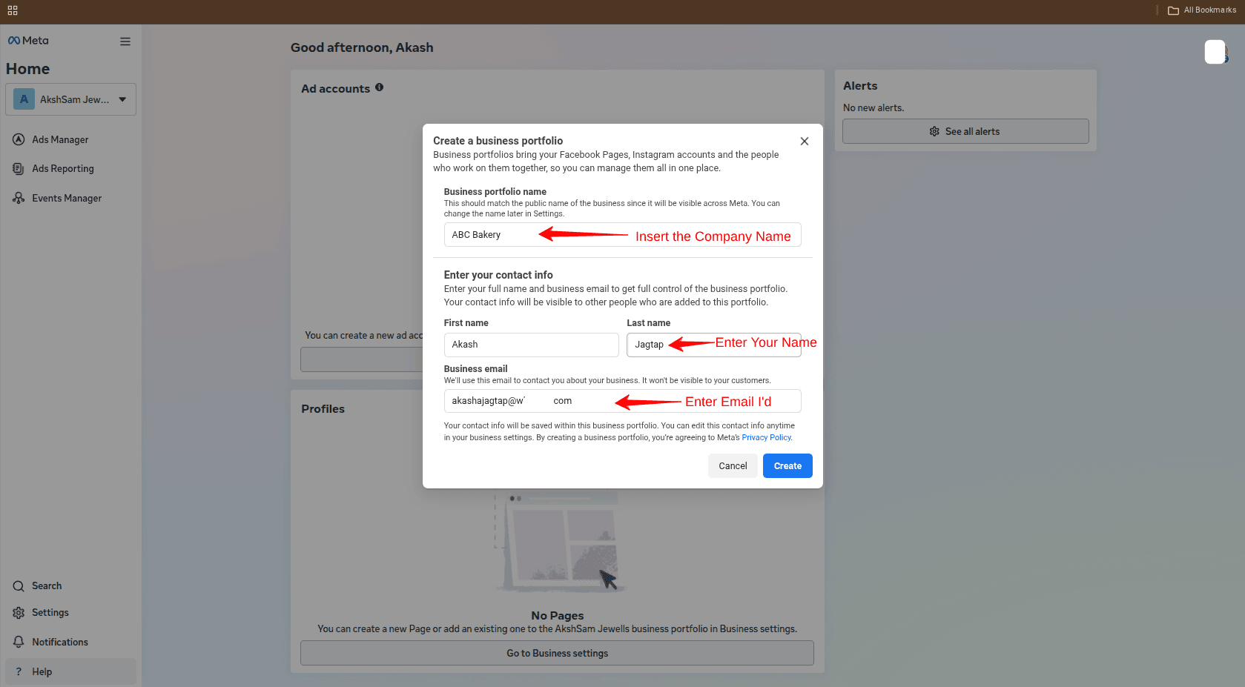1245x687 pixels.
Task: Click the Meta logo in sidebar
Action: click(x=28, y=41)
